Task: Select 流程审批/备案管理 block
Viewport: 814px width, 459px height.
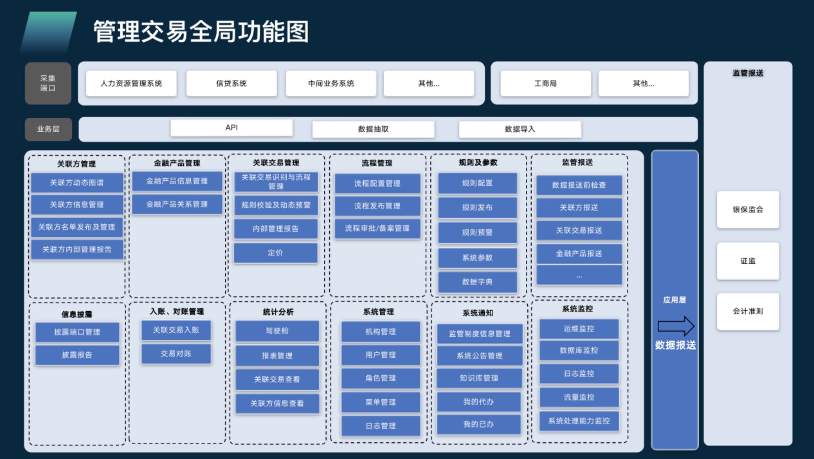Action: pyautogui.click(x=377, y=228)
